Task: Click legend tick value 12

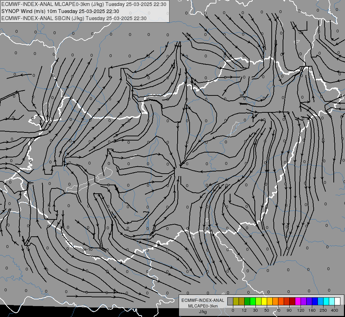Action: coord(244,310)
